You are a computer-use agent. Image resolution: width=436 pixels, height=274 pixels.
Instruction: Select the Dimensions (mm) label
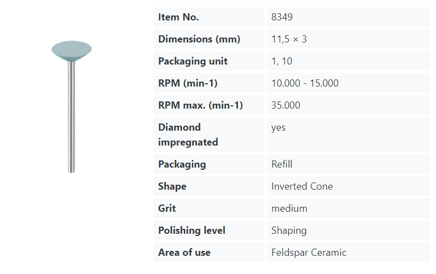coord(199,39)
